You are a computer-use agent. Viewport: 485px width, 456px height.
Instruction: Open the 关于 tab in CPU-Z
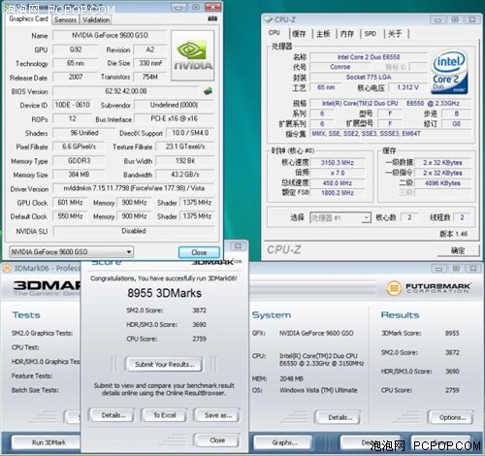coord(395,33)
